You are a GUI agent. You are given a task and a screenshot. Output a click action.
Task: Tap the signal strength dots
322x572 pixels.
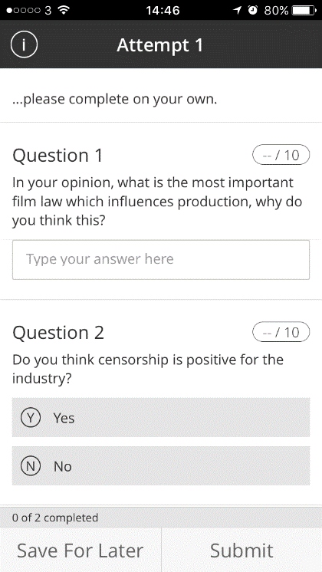coord(23,10)
